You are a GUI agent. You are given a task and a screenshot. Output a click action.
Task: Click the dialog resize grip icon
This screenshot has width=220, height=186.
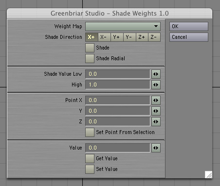click(208, 175)
